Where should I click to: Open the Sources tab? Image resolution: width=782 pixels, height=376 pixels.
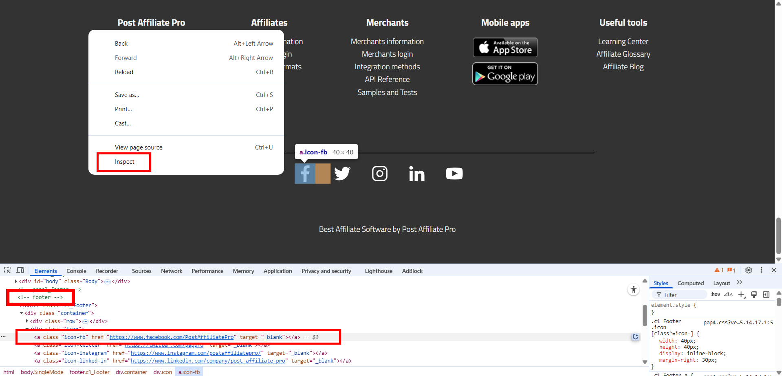coord(142,271)
